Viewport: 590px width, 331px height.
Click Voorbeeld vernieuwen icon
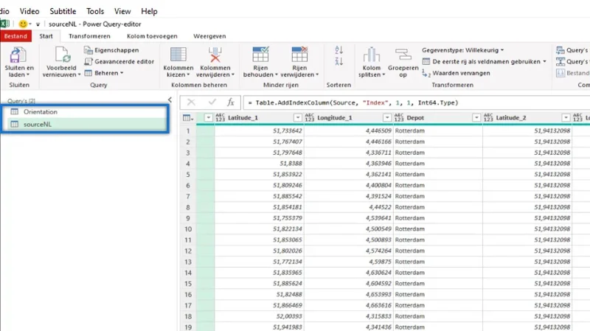(62, 55)
